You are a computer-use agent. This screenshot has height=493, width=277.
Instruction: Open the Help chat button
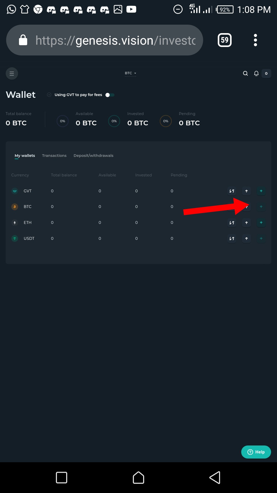tap(256, 452)
